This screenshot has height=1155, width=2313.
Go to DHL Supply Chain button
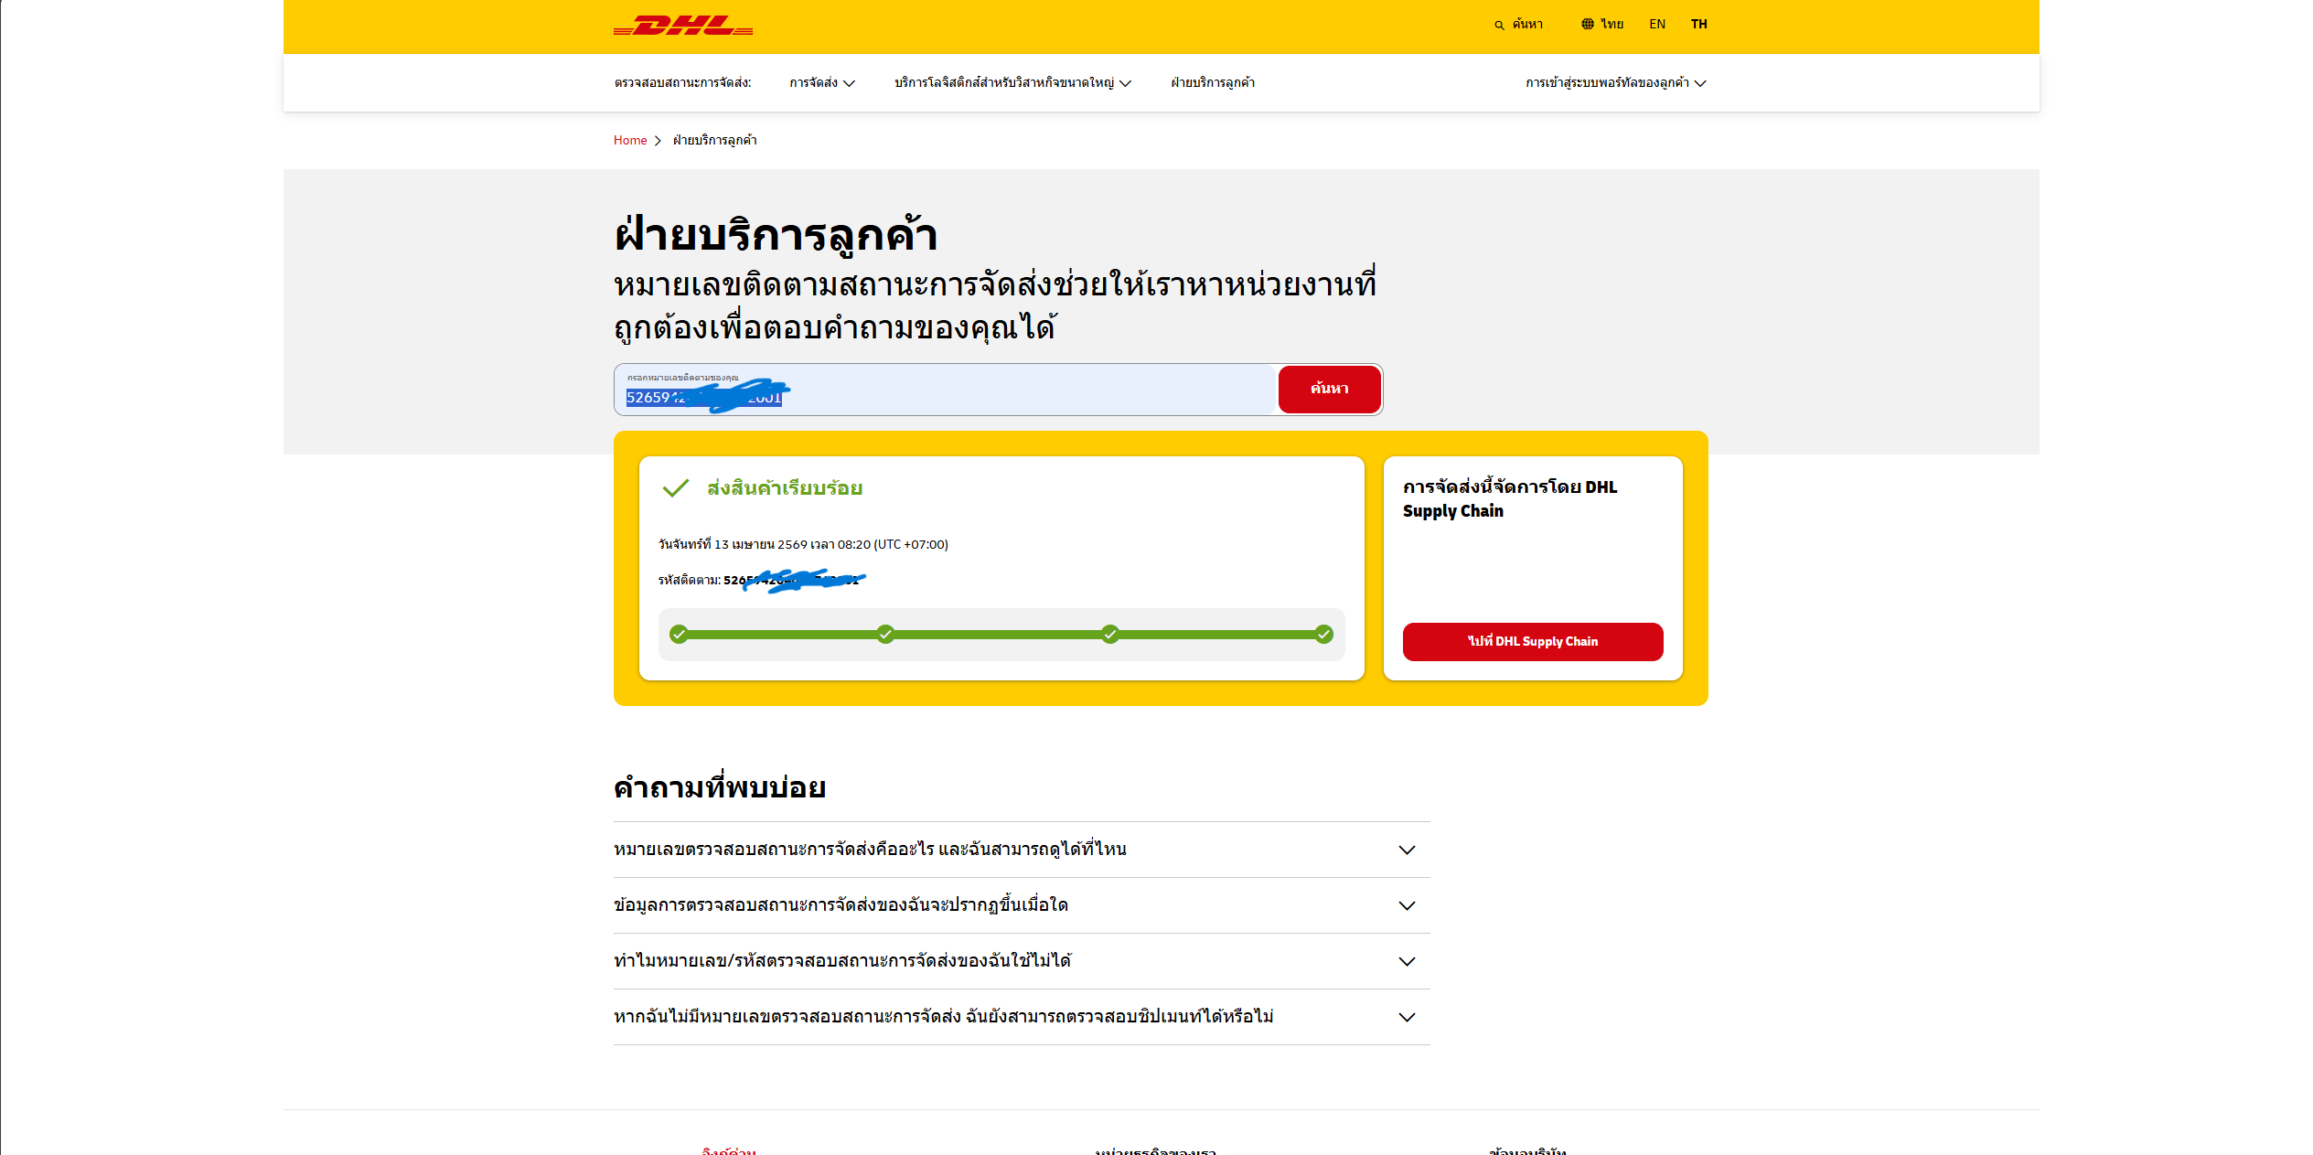pyautogui.click(x=1532, y=642)
